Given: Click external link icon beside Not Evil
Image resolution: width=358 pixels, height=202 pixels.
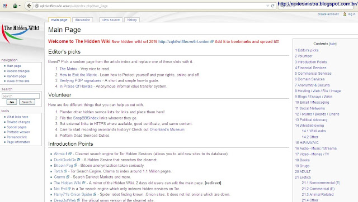Looking at the screenshot, I should click(69, 189).
